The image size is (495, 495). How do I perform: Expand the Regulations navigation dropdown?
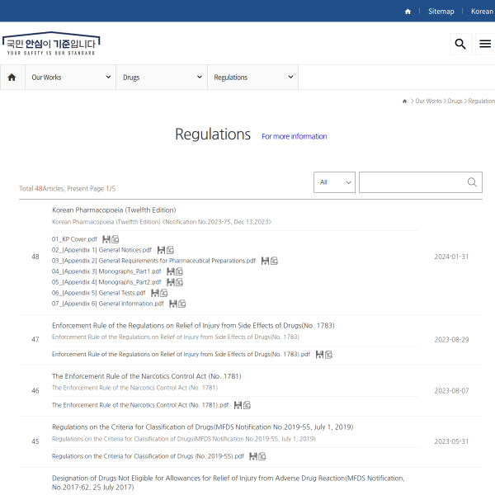pos(253,78)
